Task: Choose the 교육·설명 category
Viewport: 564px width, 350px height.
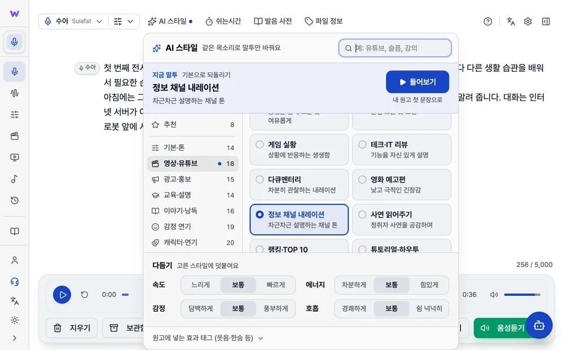Action: pos(193,195)
